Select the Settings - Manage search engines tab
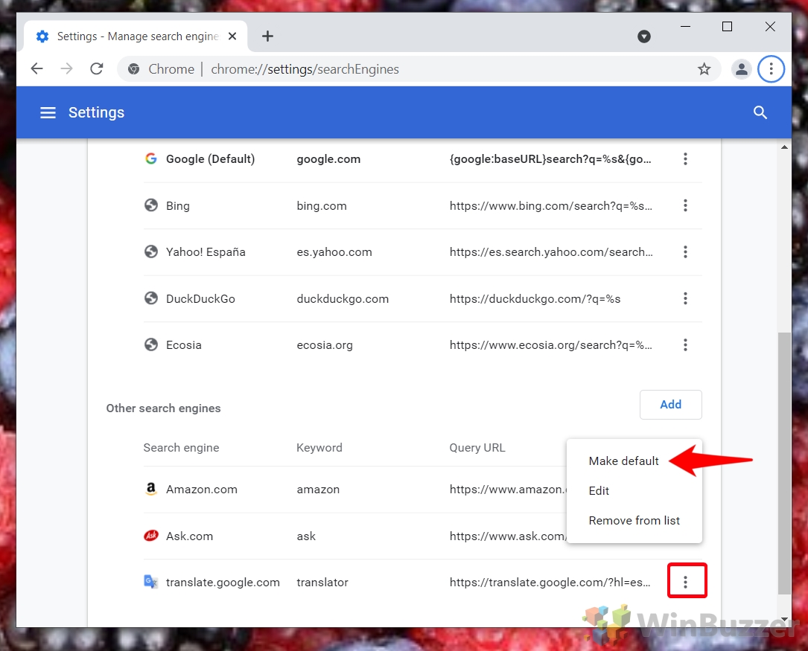Image resolution: width=808 pixels, height=651 pixels. [136, 36]
